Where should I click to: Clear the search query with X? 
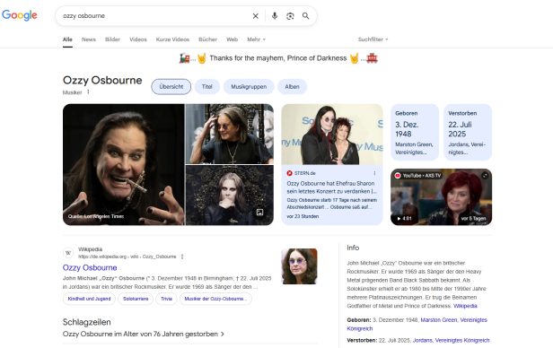[255, 16]
